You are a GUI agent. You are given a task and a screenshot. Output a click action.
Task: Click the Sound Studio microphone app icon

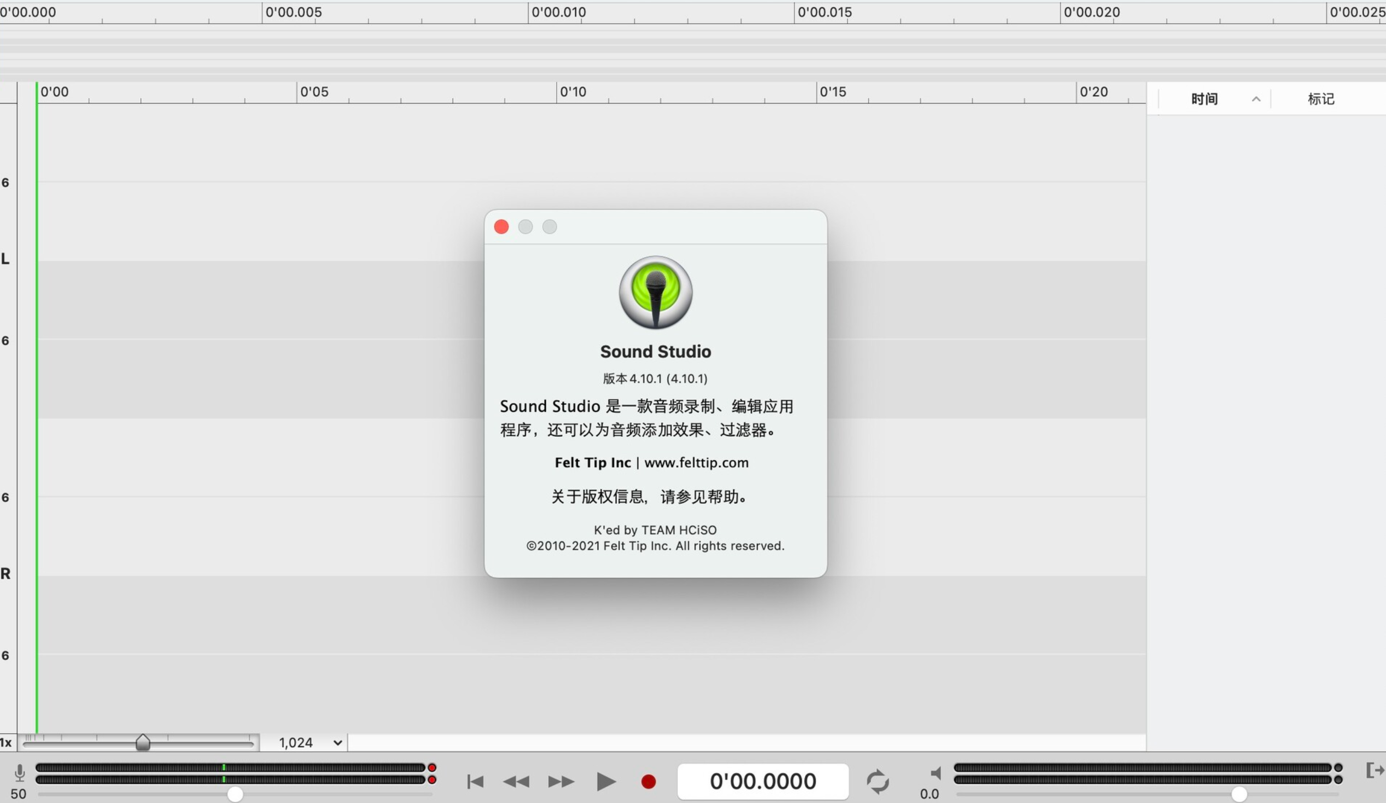coord(655,292)
